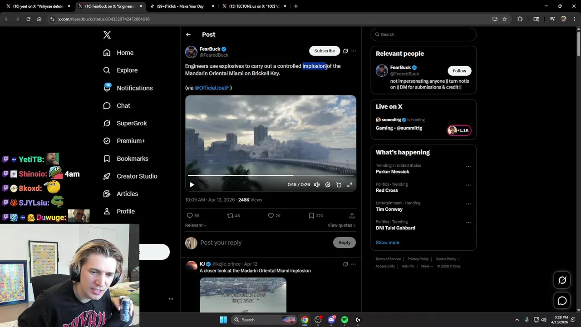
Task: Open Notifications in the sidebar
Action: click(x=128, y=88)
